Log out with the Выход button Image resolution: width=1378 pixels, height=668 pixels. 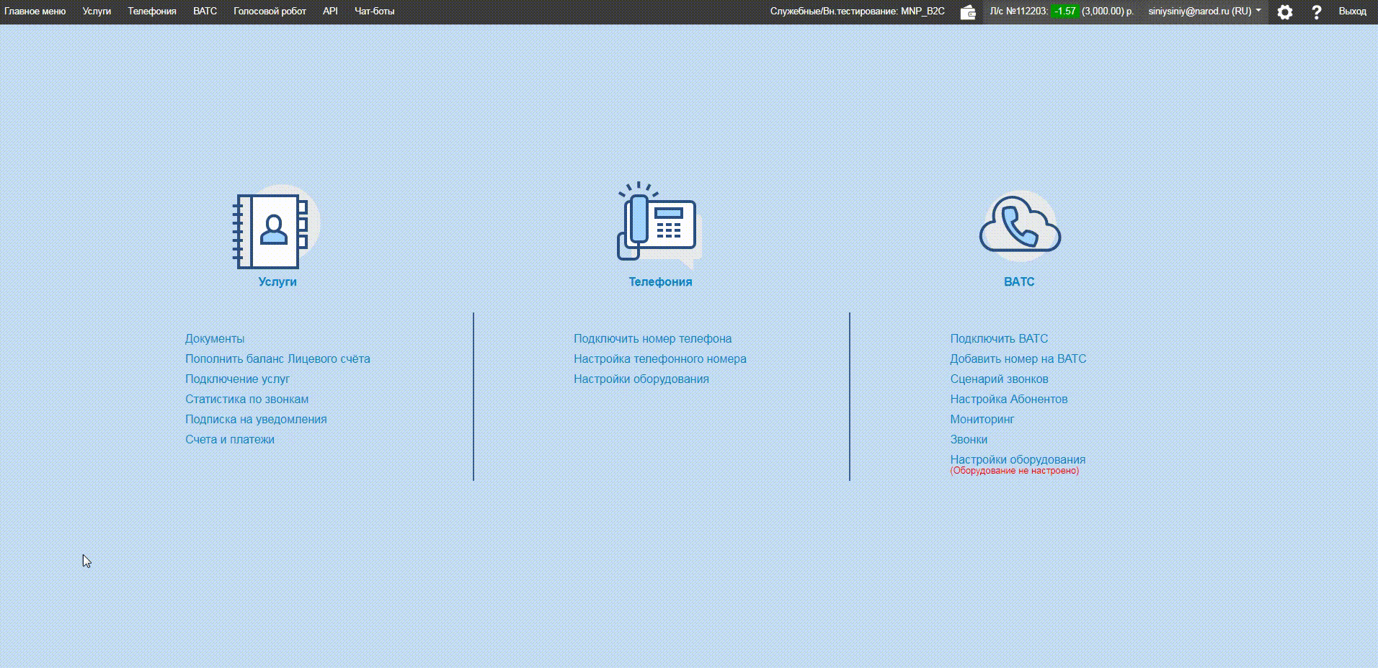(1352, 12)
